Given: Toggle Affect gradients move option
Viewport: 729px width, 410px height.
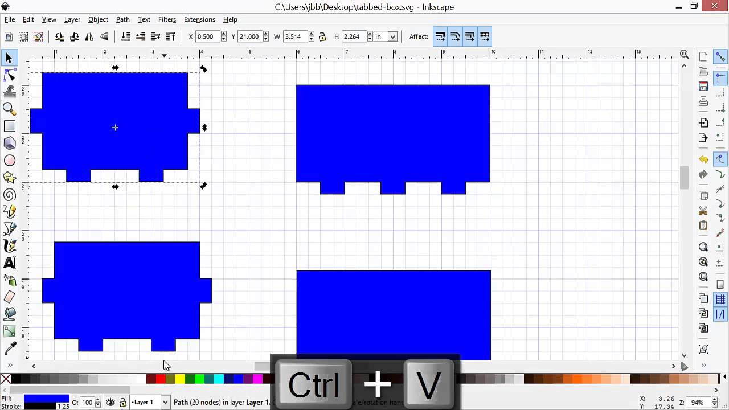Looking at the screenshot, I should [x=470, y=36].
